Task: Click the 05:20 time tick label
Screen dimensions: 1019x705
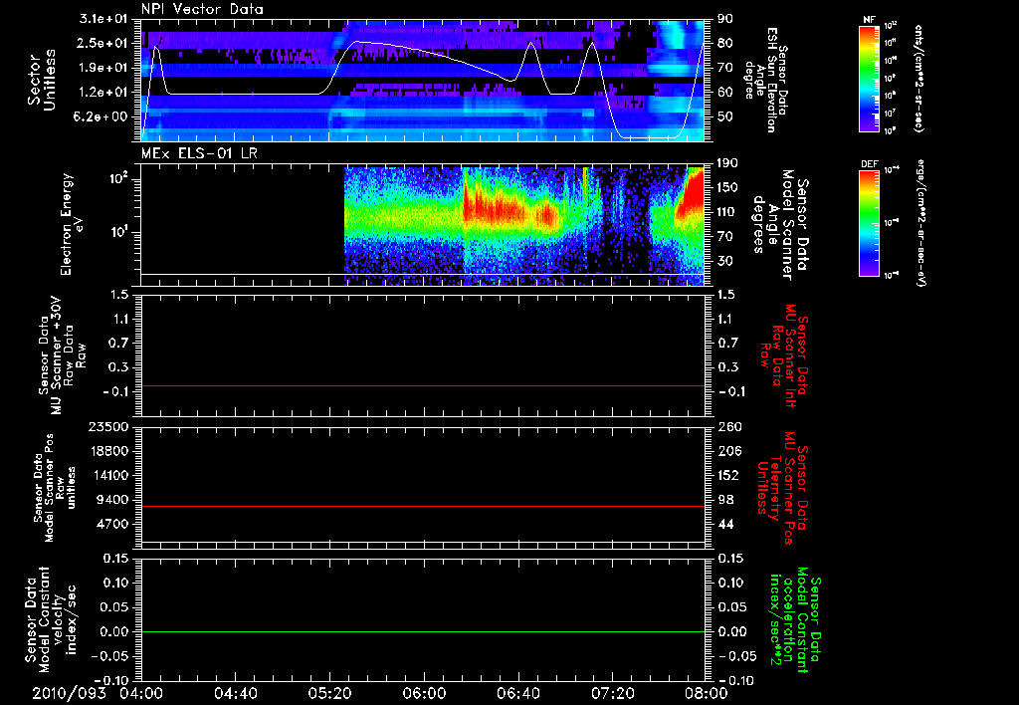Action: coord(329,694)
